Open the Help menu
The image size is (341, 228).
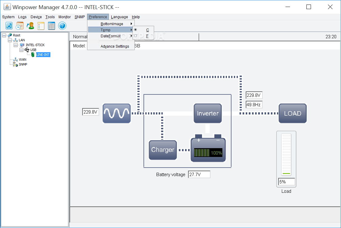[x=136, y=17]
